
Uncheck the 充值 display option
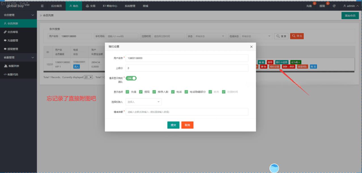pos(127,92)
